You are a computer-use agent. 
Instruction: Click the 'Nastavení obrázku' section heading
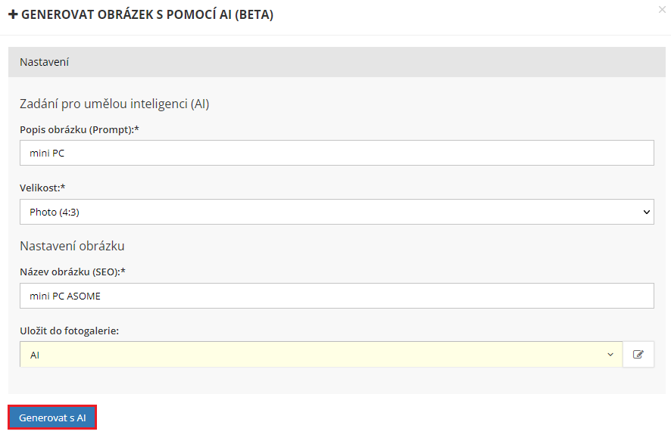(72, 246)
